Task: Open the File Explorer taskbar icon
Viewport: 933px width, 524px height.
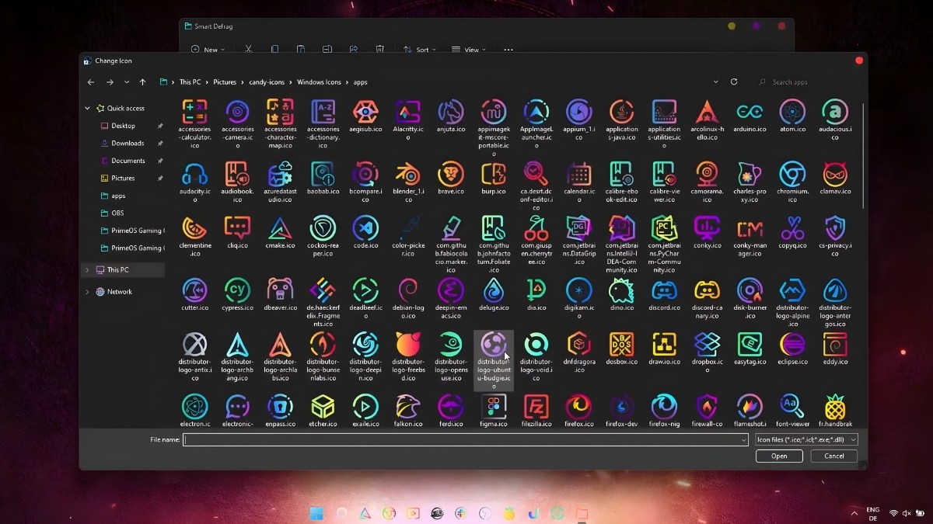Action: [582, 514]
